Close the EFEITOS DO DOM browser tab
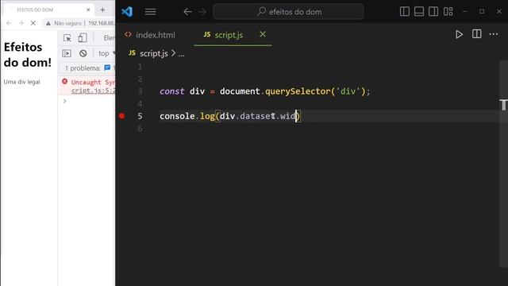 (x=88, y=10)
